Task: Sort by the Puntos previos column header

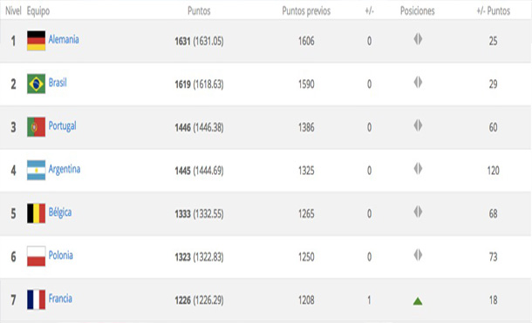Action: pos(306,11)
